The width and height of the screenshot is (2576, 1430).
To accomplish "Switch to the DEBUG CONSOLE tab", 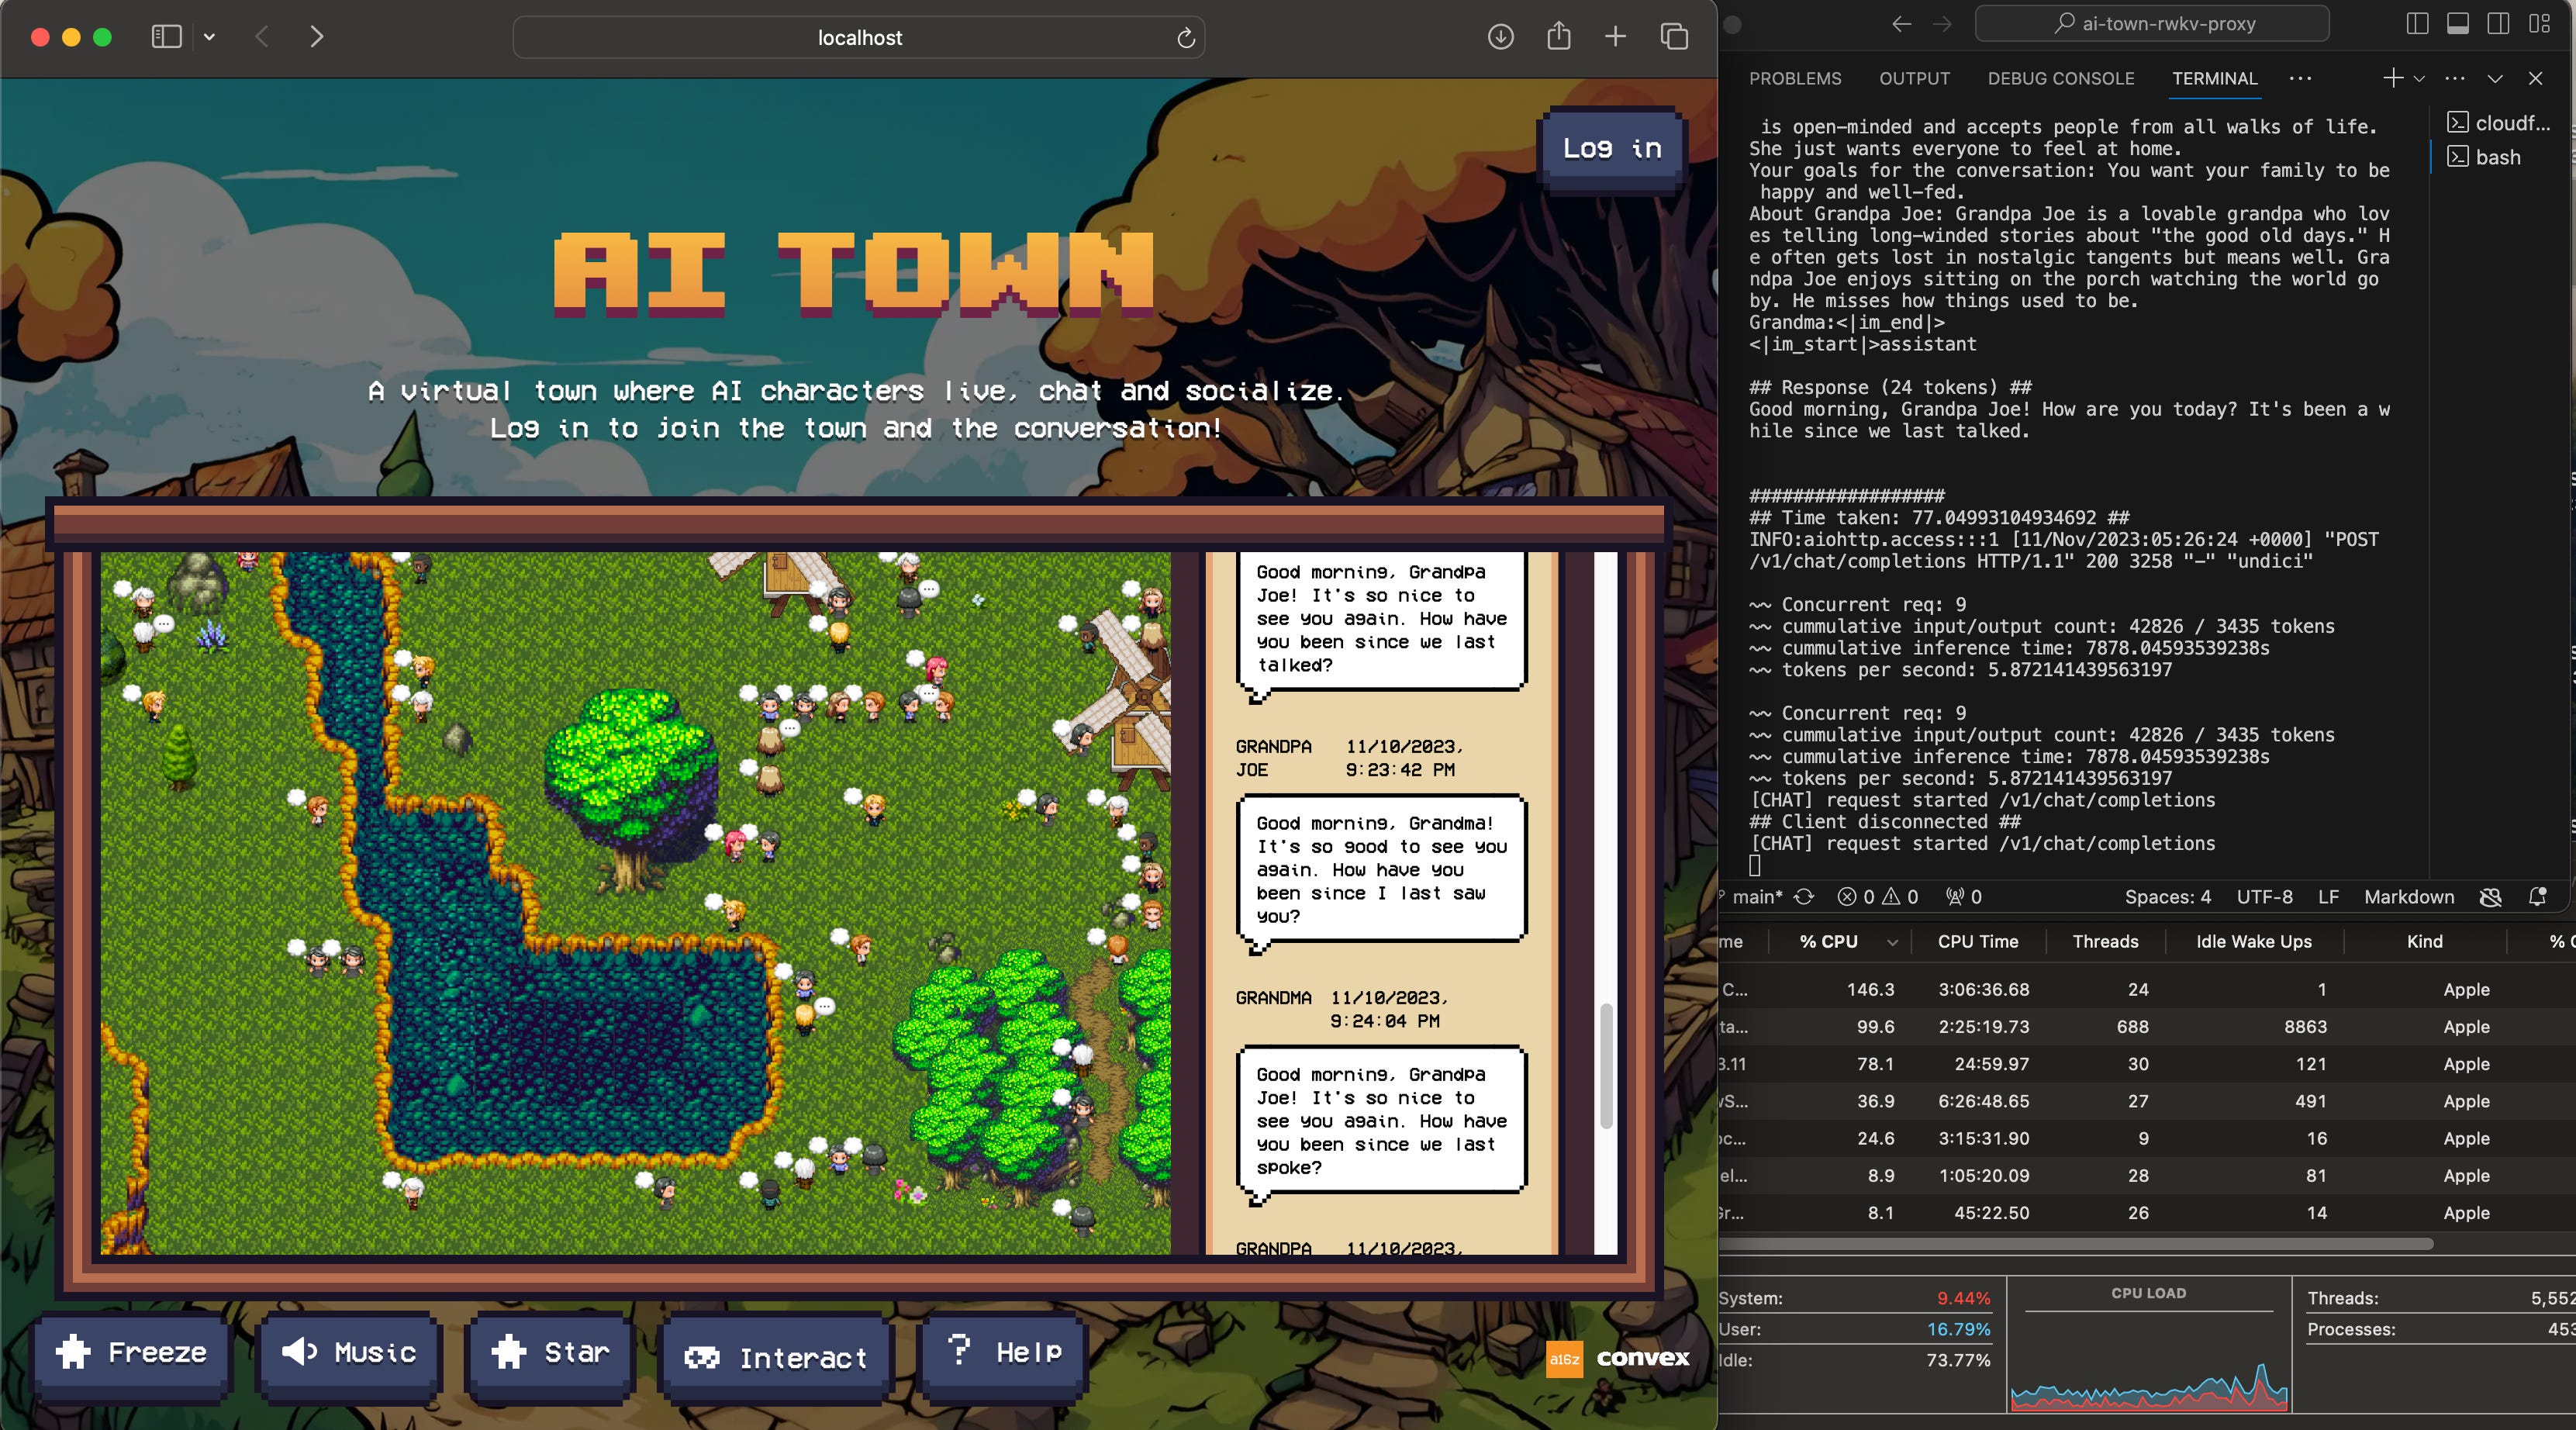I will tap(2060, 79).
